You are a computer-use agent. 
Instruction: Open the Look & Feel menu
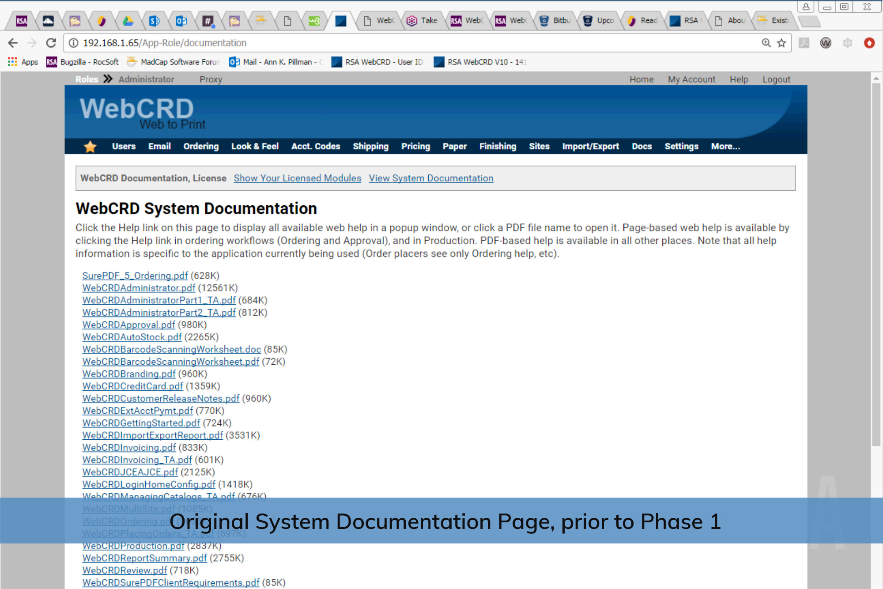(x=255, y=147)
